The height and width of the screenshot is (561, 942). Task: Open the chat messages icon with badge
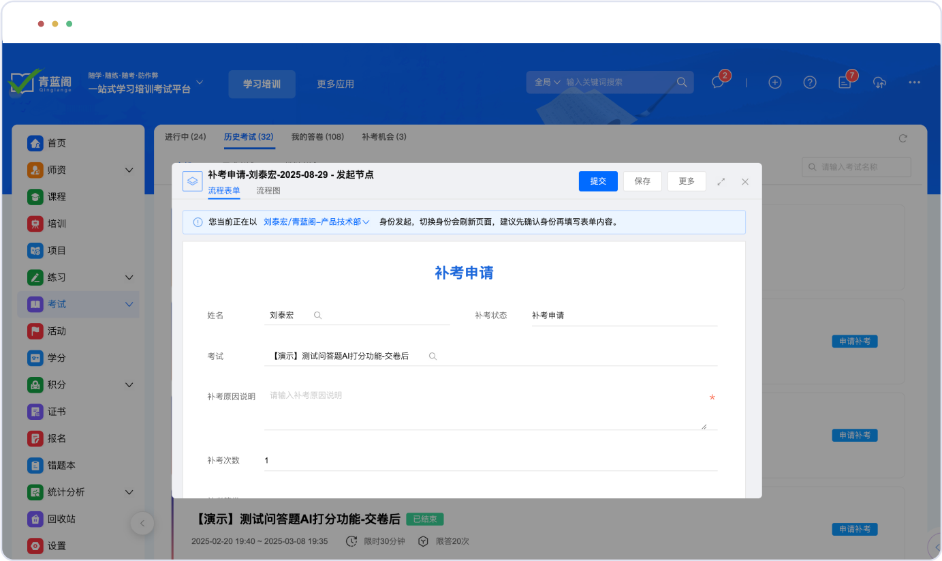[717, 82]
